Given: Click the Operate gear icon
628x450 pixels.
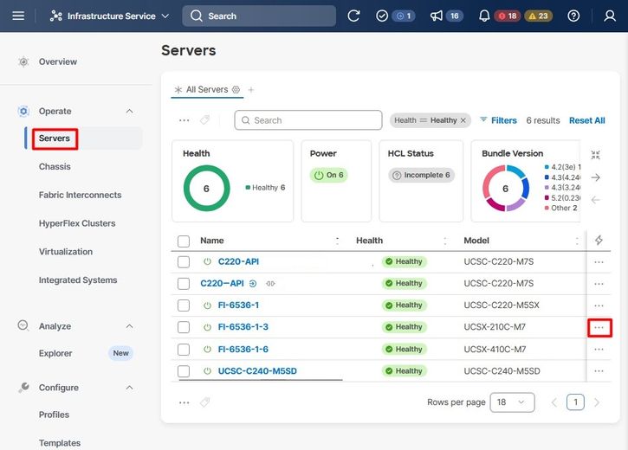Looking at the screenshot, I should 23,111.
